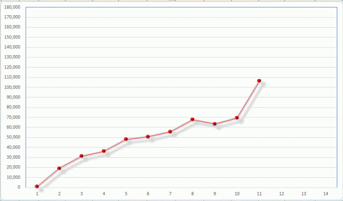Click the 130,000 vertical axis label
343x201 pixels.
12,57
